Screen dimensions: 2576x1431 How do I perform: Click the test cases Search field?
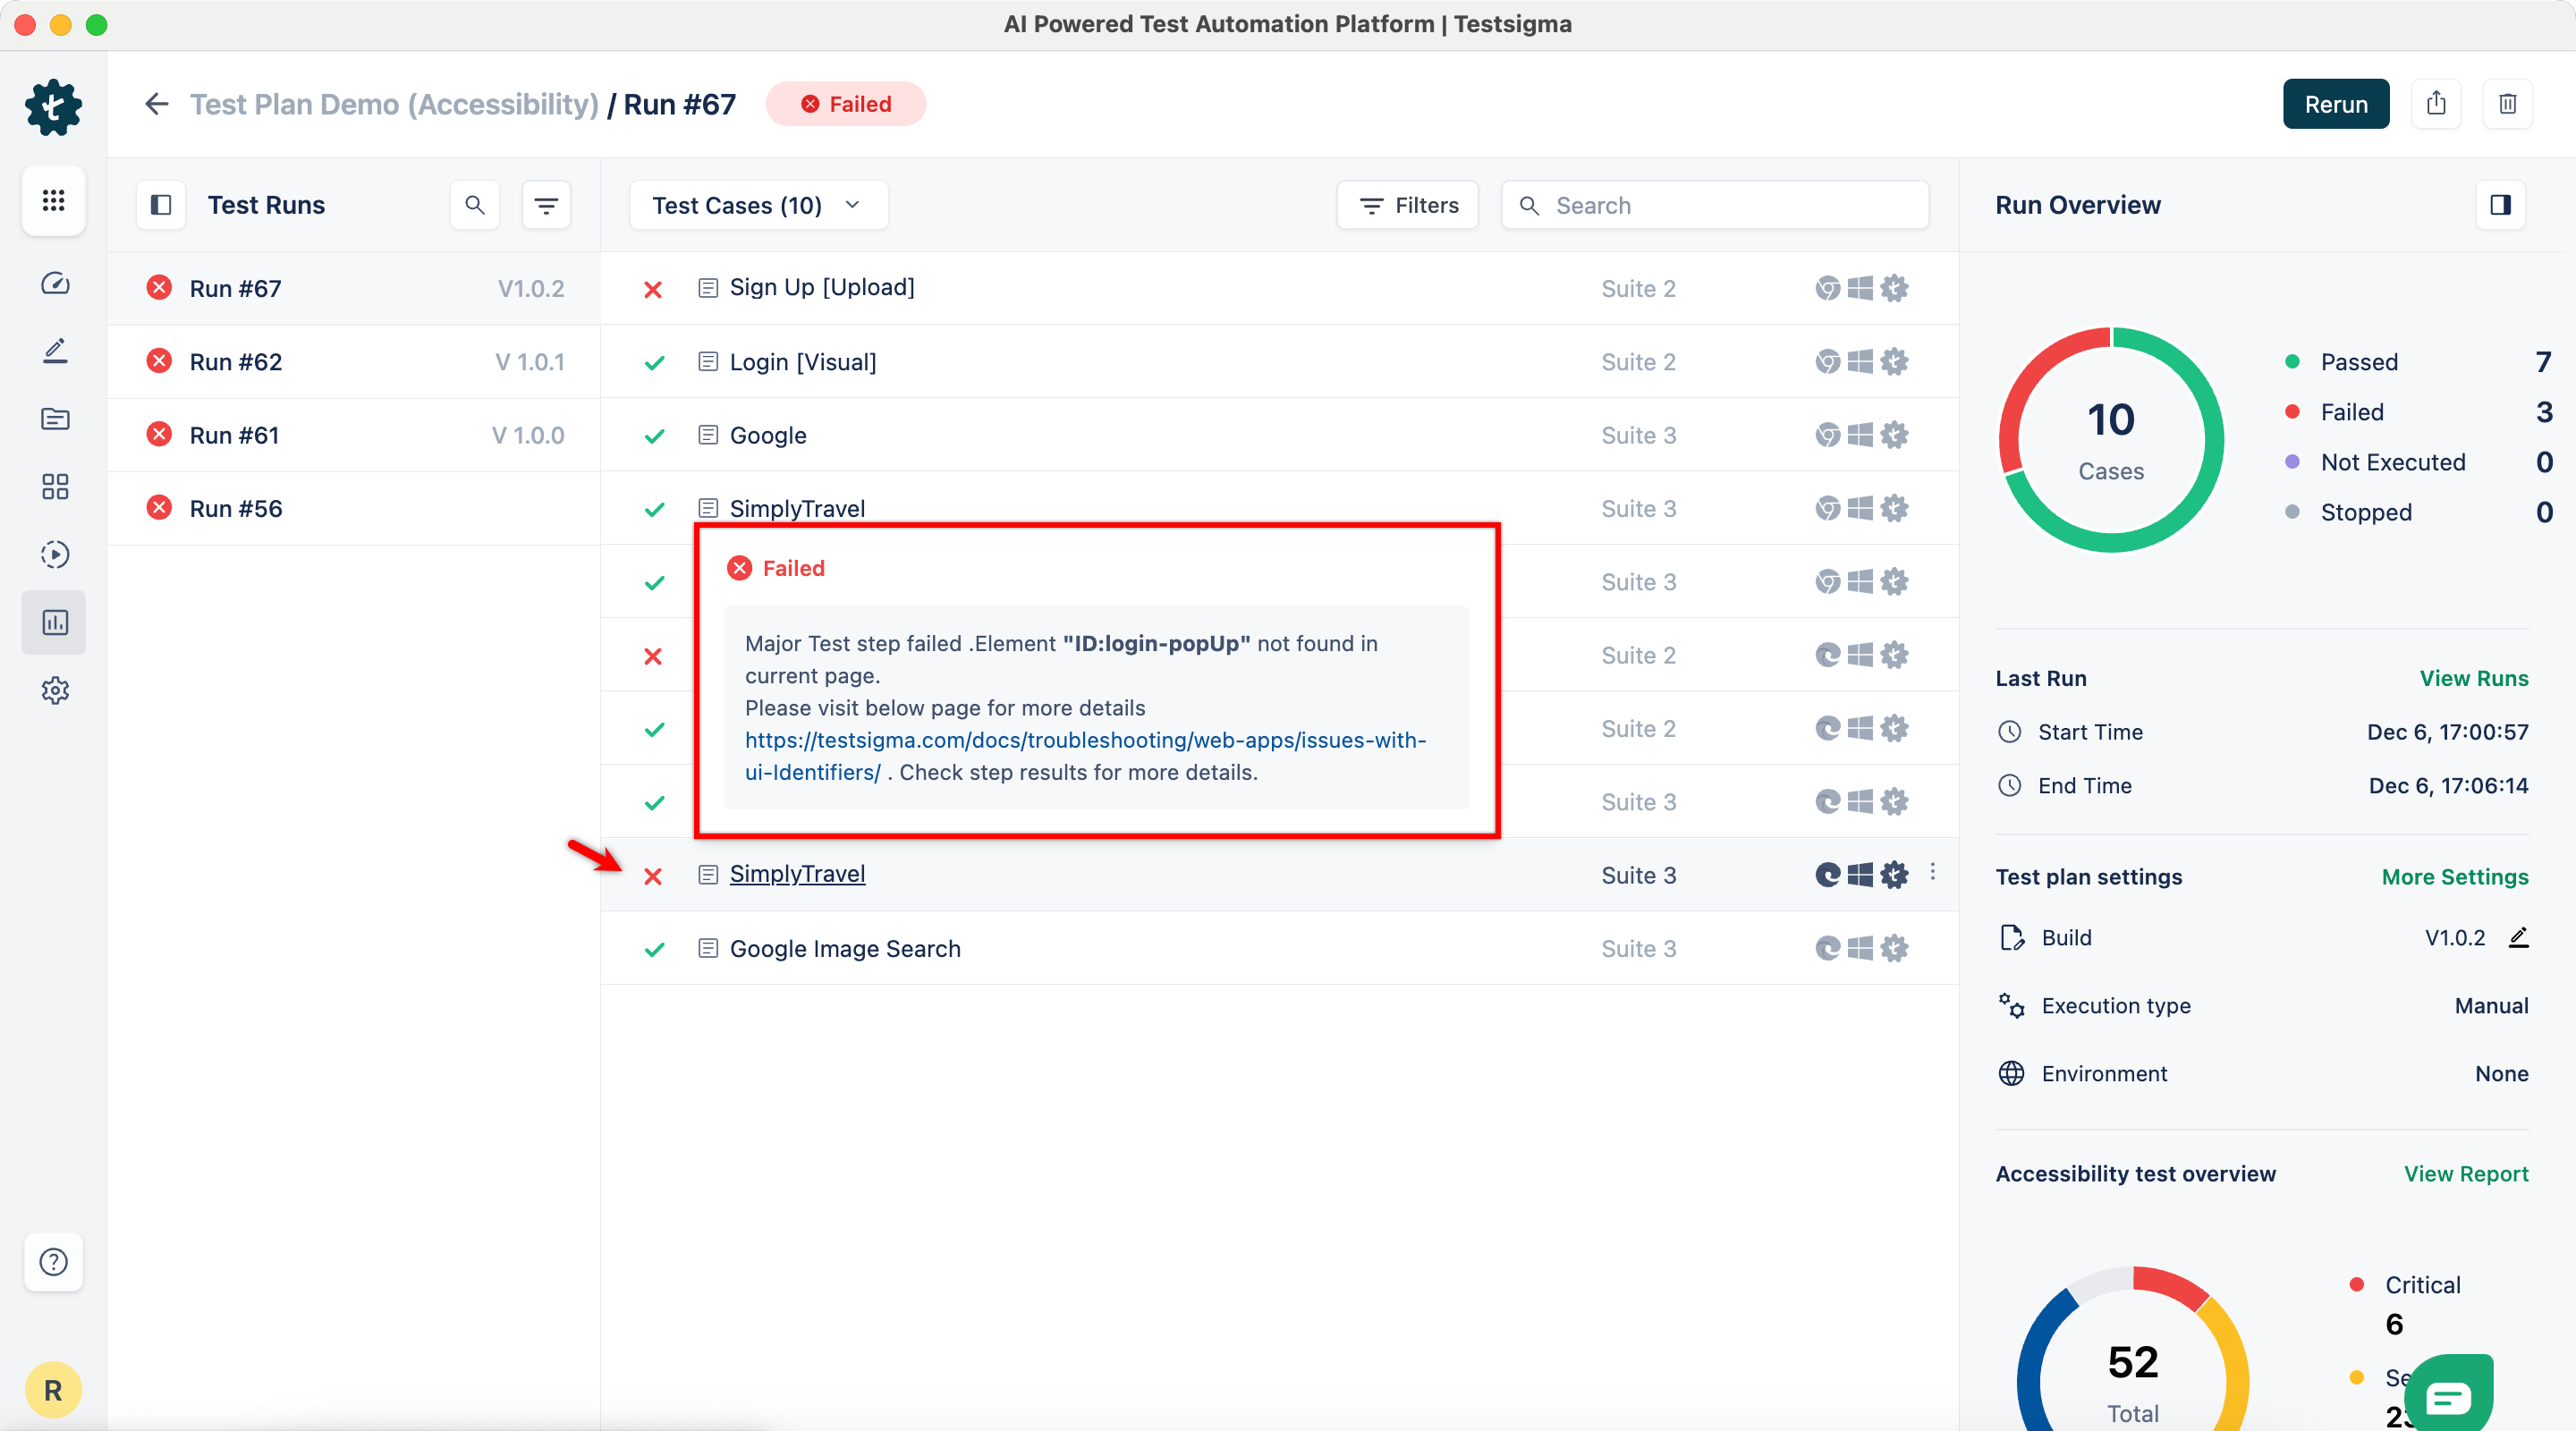[x=1730, y=205]
